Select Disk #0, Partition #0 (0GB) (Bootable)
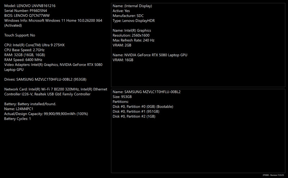This screenshot has height=178, width=288. coord(143,107)
